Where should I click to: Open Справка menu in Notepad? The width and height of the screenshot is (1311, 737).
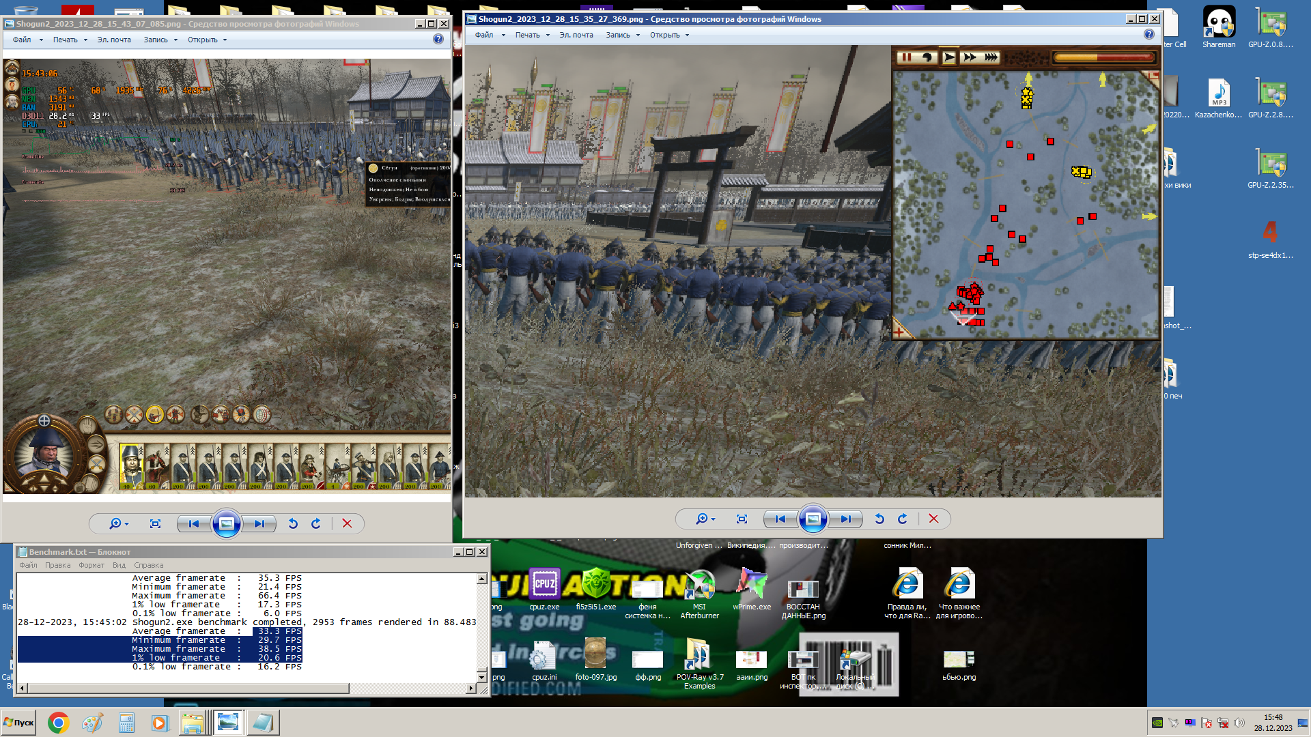148,565
